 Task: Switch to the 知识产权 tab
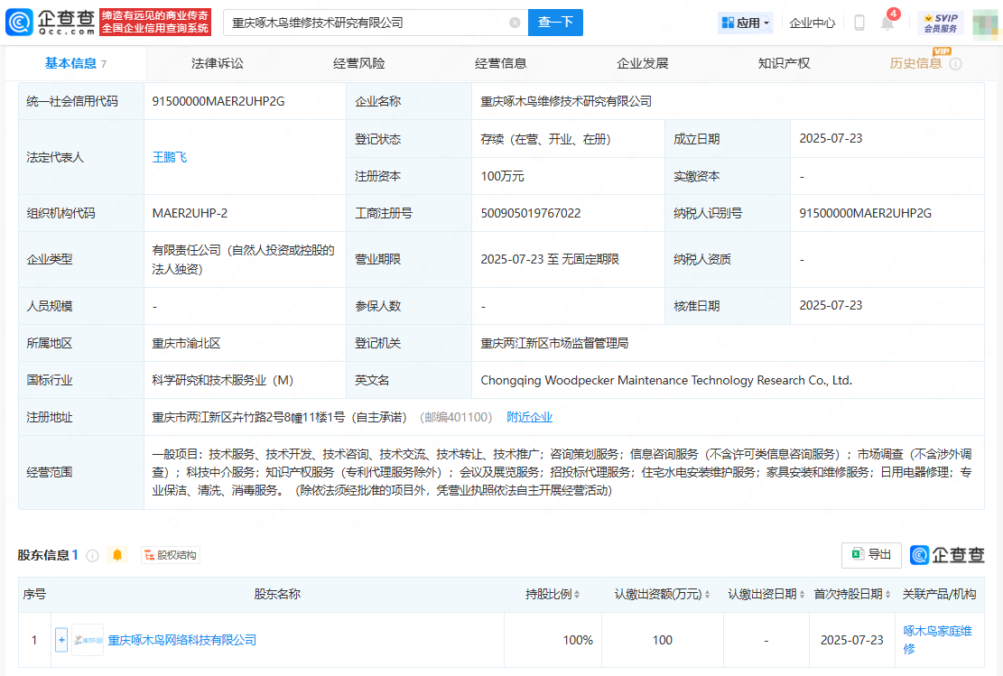tap(785, 63)
